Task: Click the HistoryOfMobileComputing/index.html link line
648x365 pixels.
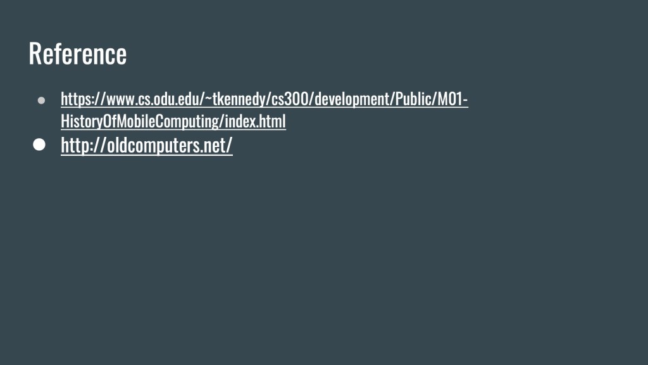Action: [x=173, y=121]
